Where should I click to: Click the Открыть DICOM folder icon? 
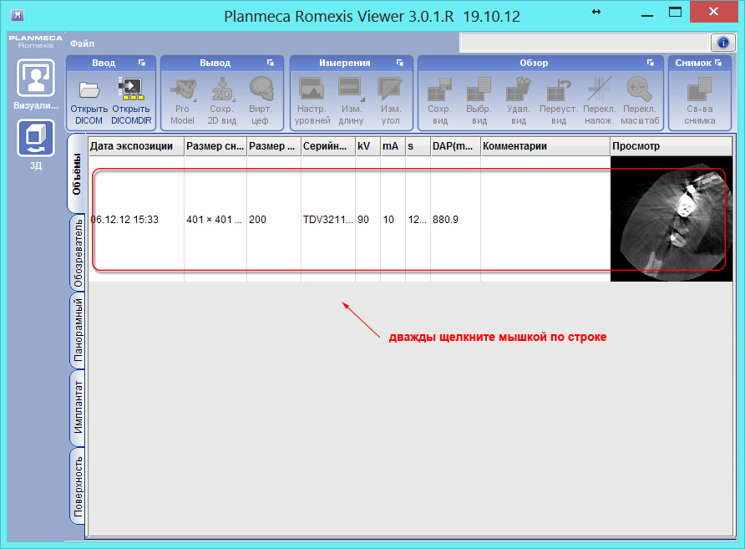tap(89, 89)
